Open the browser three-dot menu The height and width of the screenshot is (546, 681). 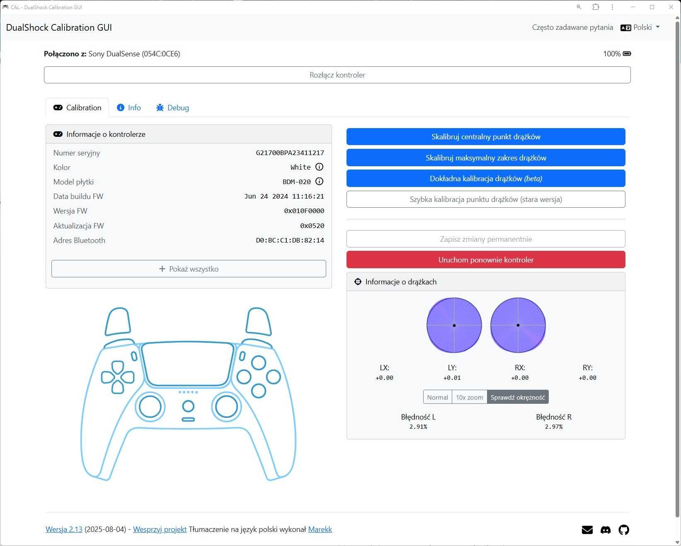point(612,7)
